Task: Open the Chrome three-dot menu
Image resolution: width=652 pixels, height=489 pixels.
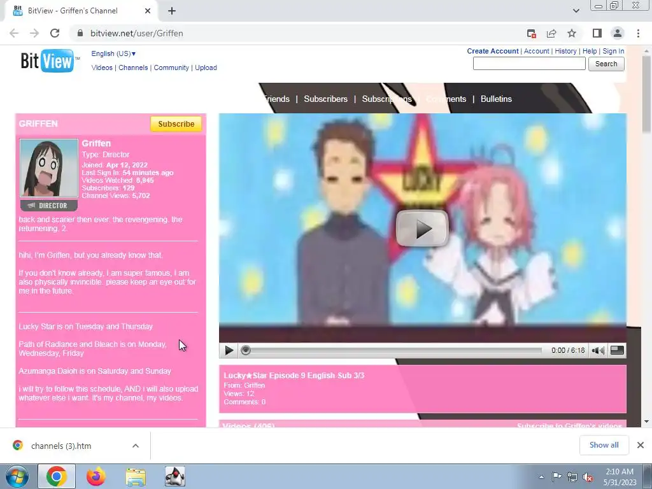Action: tap(638, 33)
